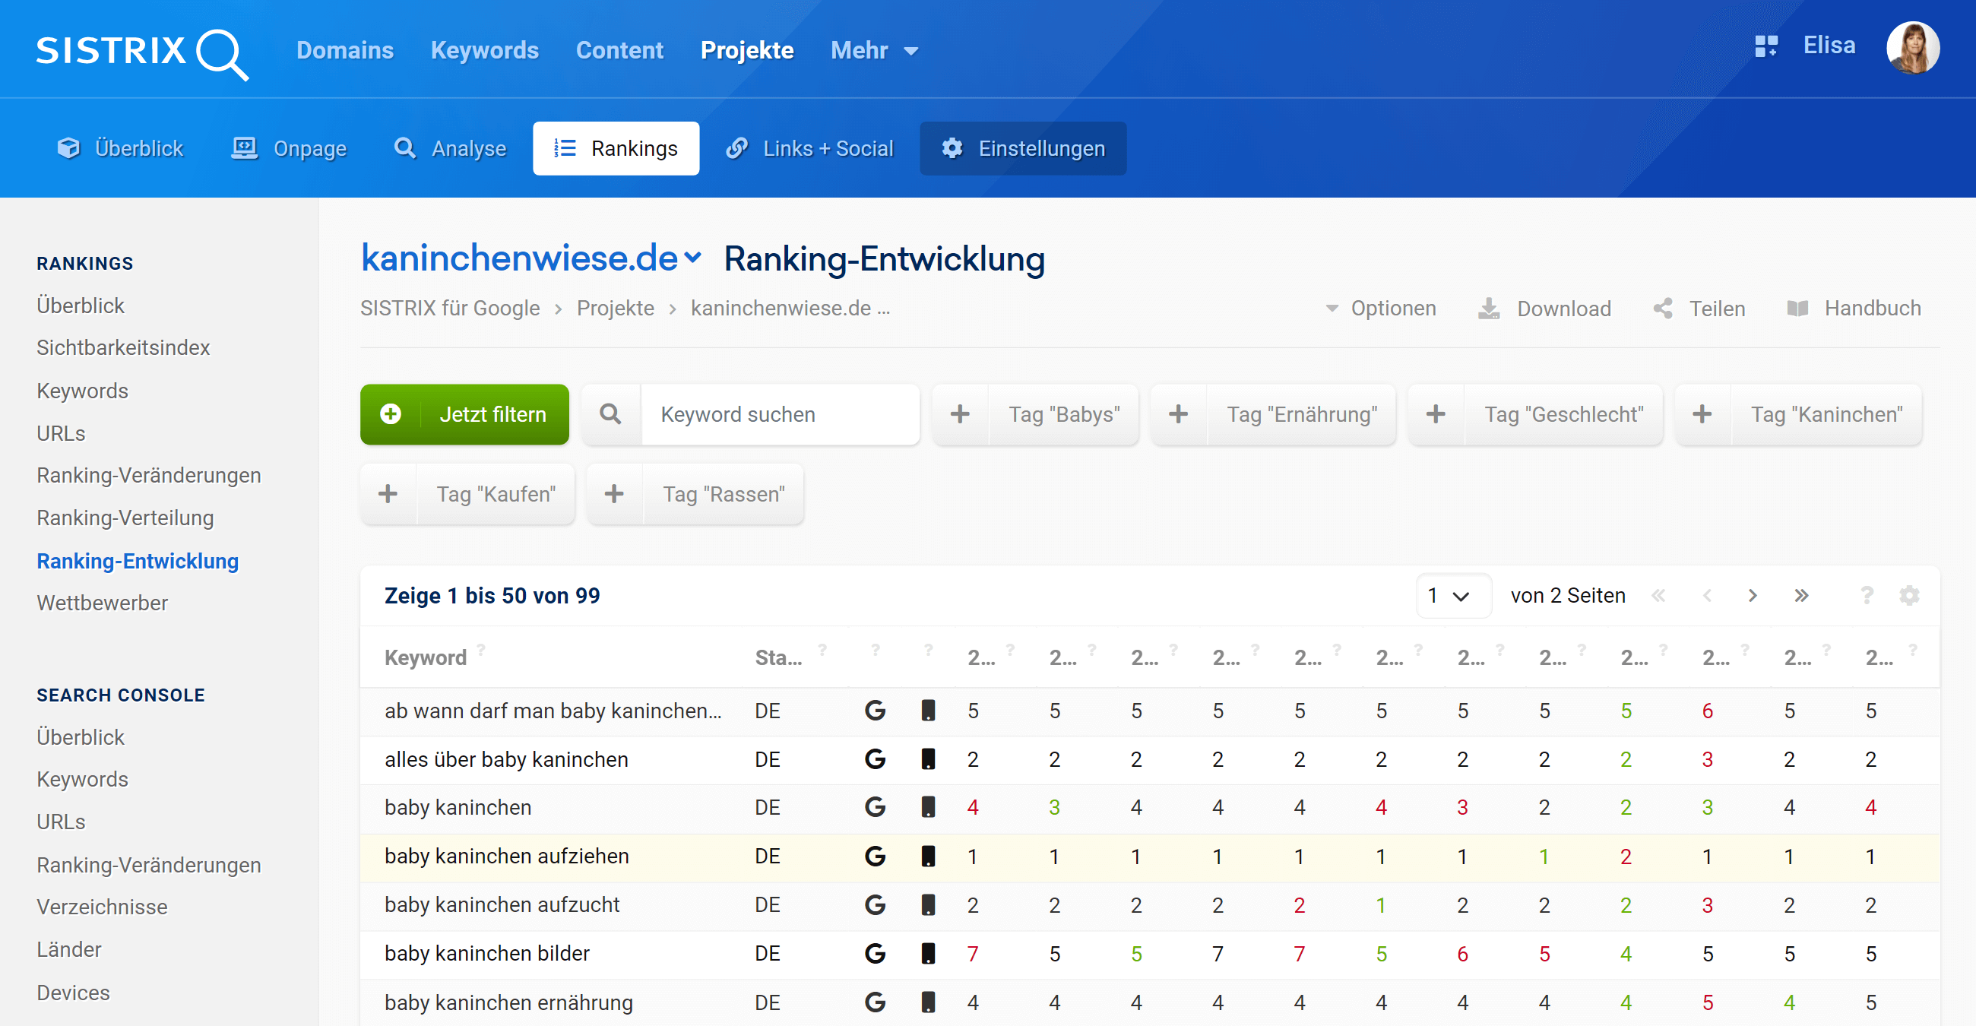This screenshot has width=1976, height=1026.
Task: Open Verzeichnisse under Search Console
Action: click(x=102, y=907)
